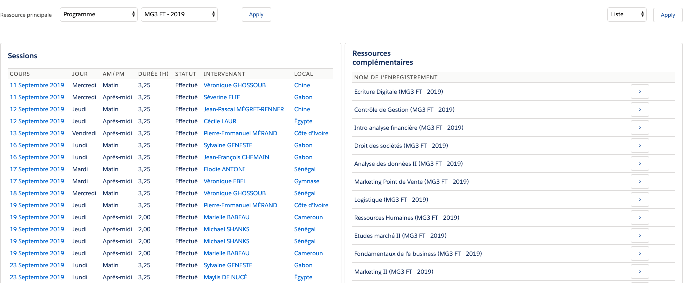
Task: Sort by the INTERVENANT column header
Action: tap(224, 74)
